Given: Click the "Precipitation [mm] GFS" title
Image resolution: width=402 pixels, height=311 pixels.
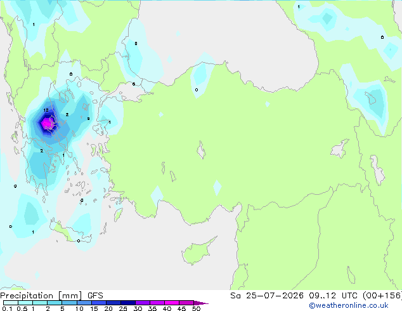Looking at the screenshot, I should pyautogui.click(x=51, y=296).
